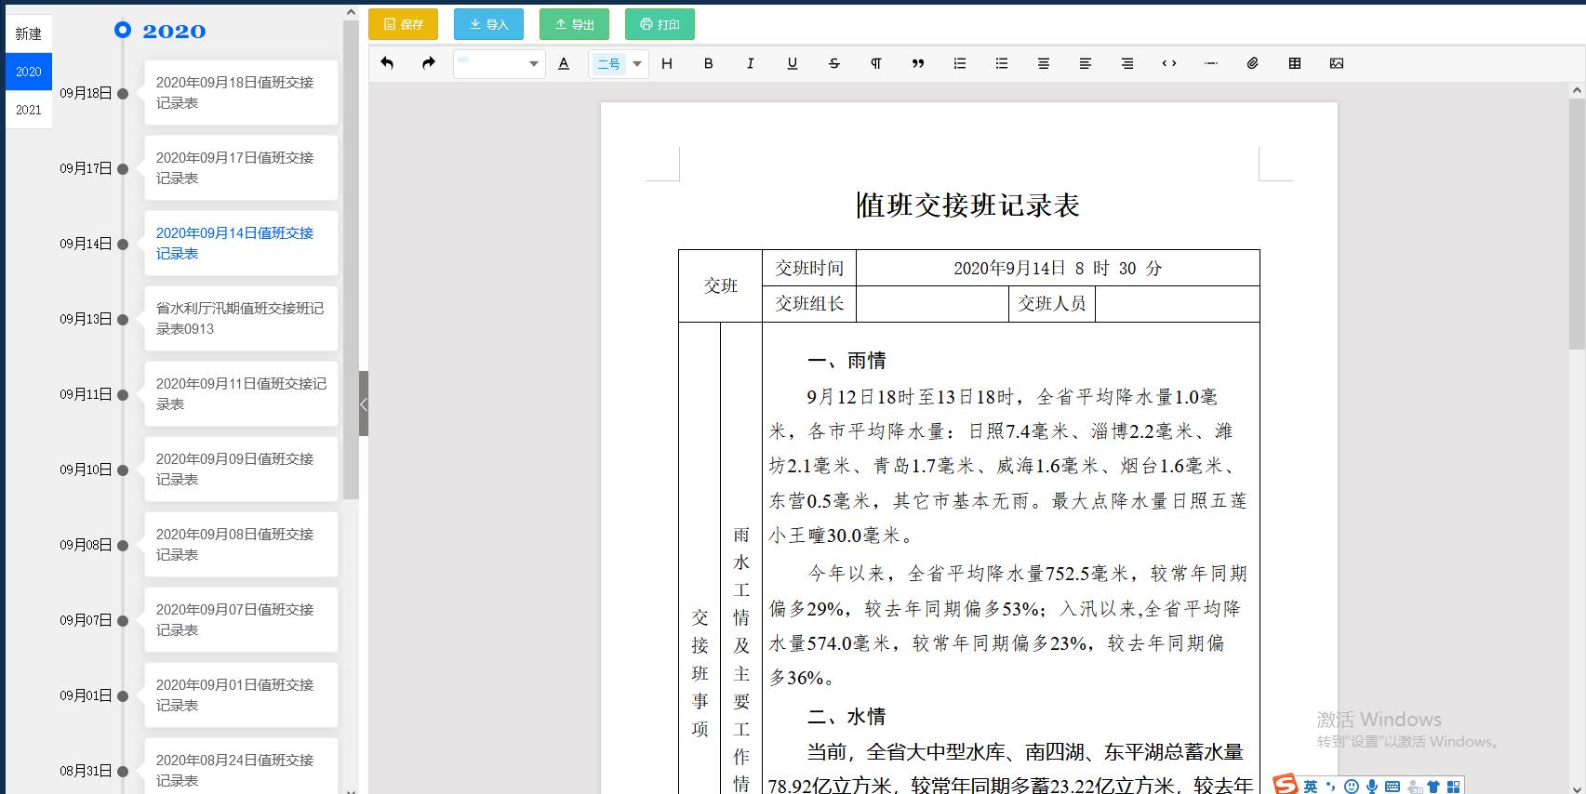Image resolution: width=1586 pixels, height=794 pixels.
Task: Click the 二、水情 section heading
Action: click(846, 717)
